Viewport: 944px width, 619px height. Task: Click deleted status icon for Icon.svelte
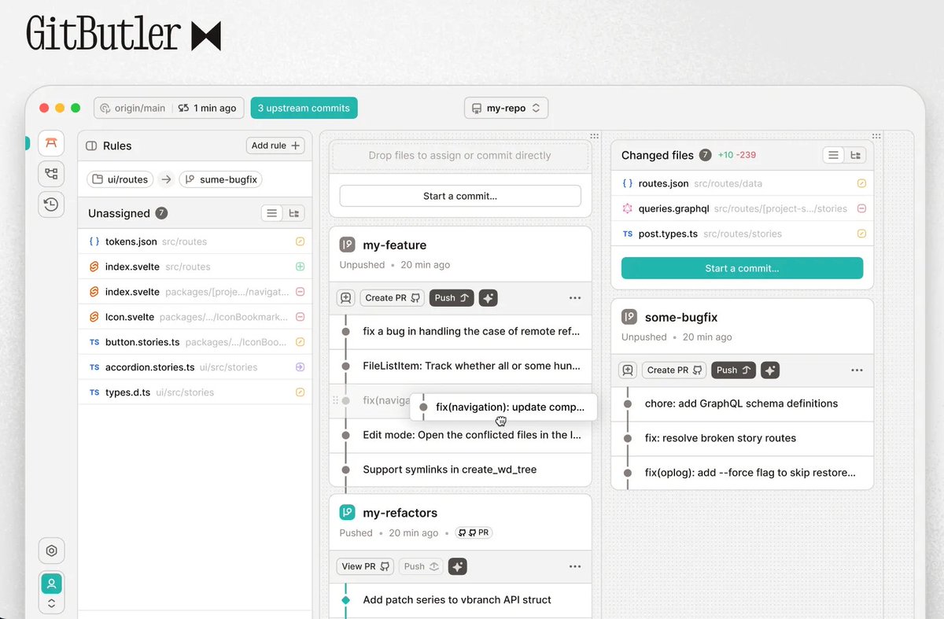point(300,317)
